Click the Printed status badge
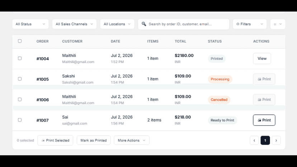The width and height of the screenshot is (297, 167). (217, 58)
